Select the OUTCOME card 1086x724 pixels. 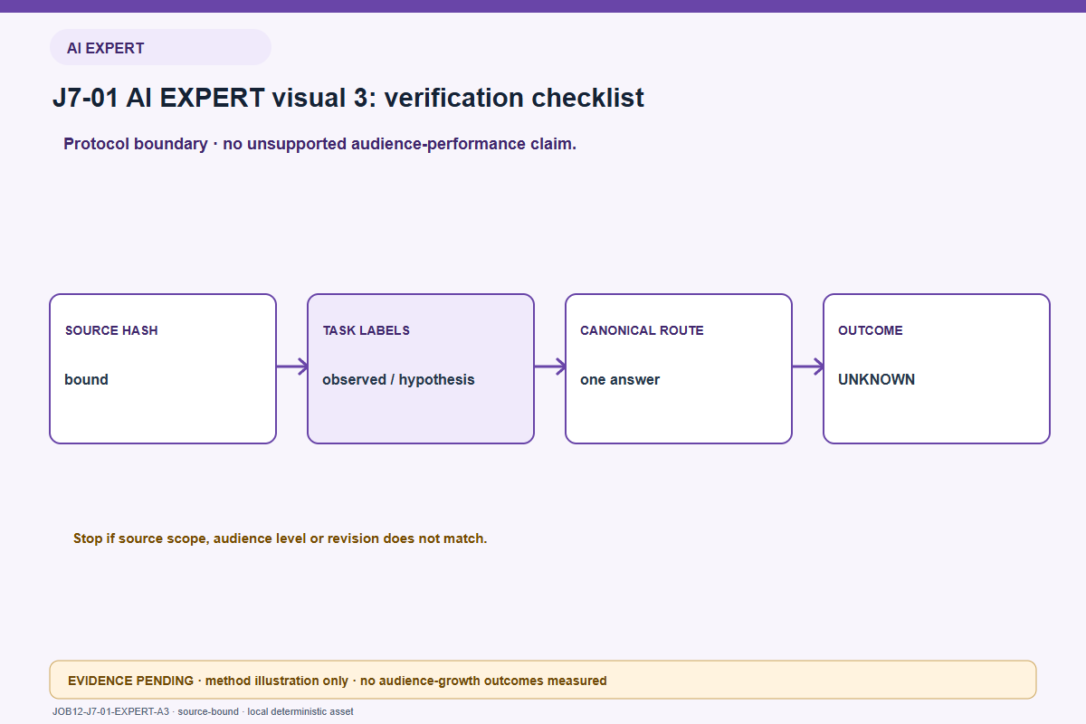coord(937,368)
